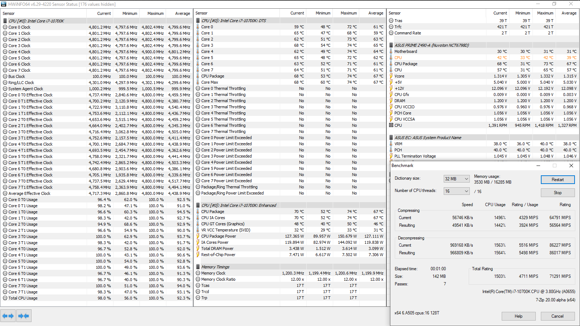The image size is (580, 326).
Task: Select the CPU GT Cores (Graphics) row
Action: click(x=290, y=224)
